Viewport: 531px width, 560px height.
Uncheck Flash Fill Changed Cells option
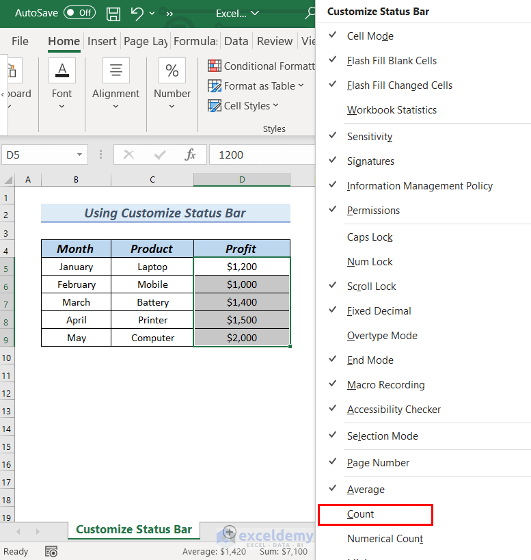pyautogui.click(x=423, y=85)
